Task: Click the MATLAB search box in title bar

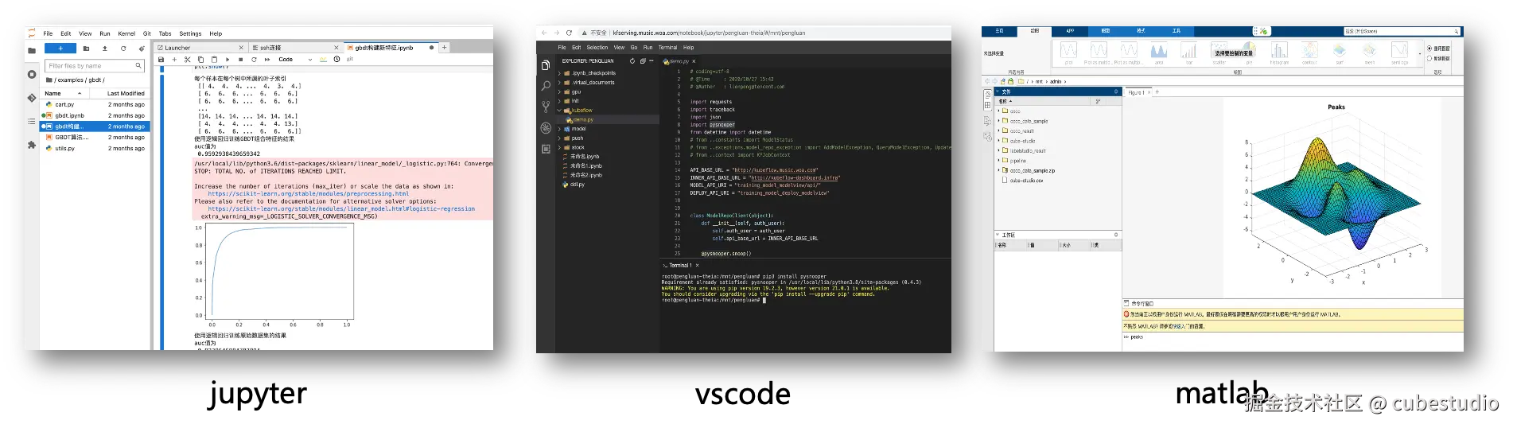Action: point(1402,31)
